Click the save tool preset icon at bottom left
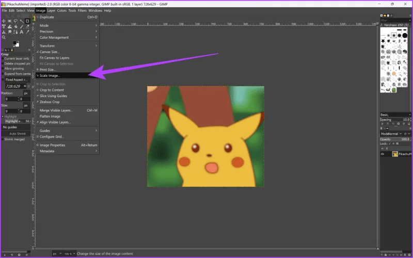Screen dimensions: 413x258 point(5,255)
